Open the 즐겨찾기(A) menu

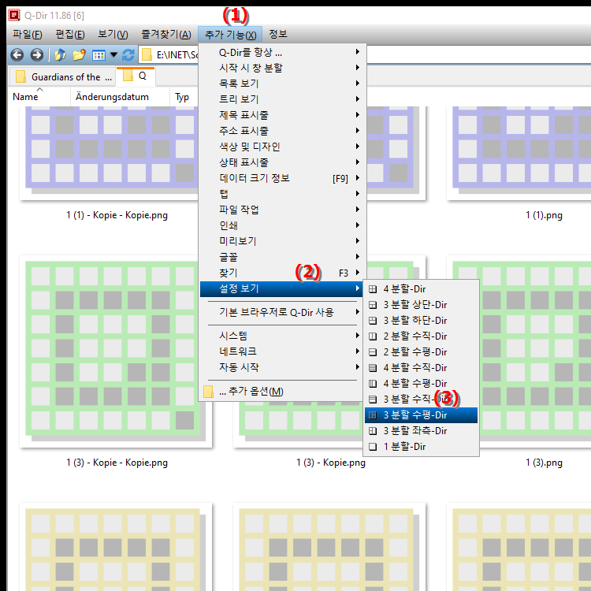pos(166,35)
